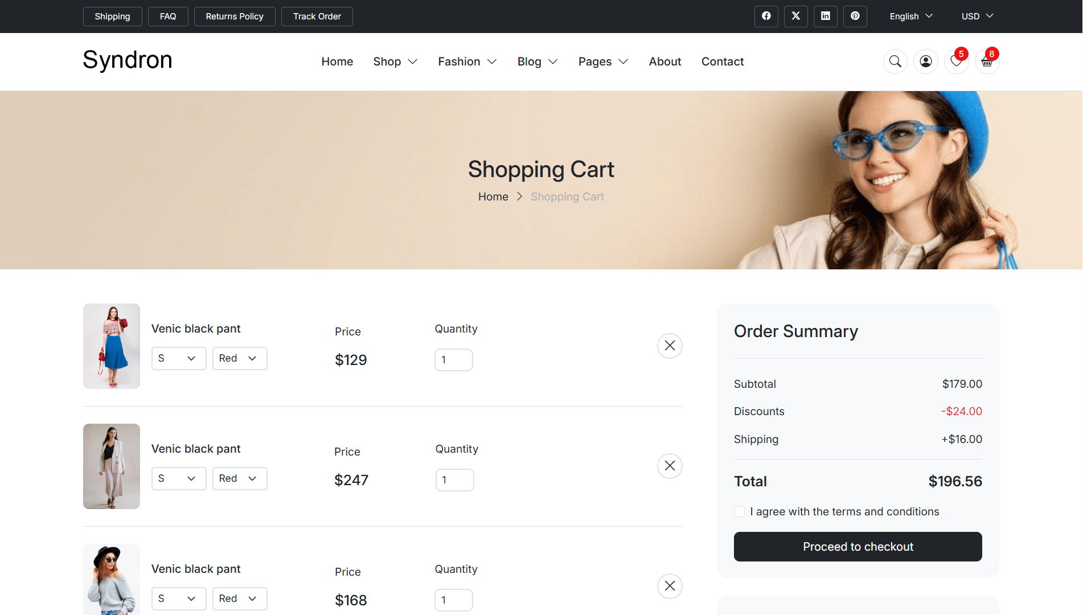Click the X (Twitter) social icon

796,17
